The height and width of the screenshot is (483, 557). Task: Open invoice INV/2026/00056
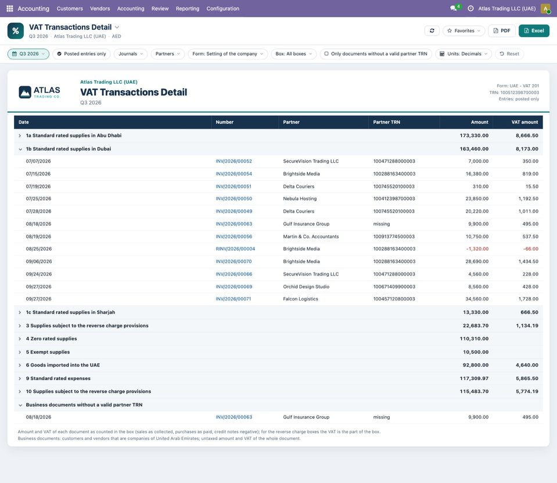point(233,237)
